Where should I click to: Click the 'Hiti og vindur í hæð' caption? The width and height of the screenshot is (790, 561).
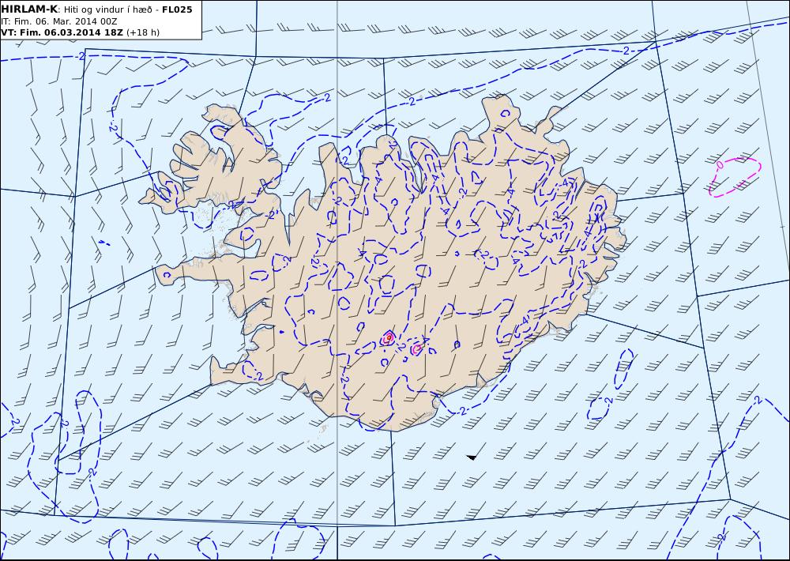pyautogui.click(x=107, y=9)
